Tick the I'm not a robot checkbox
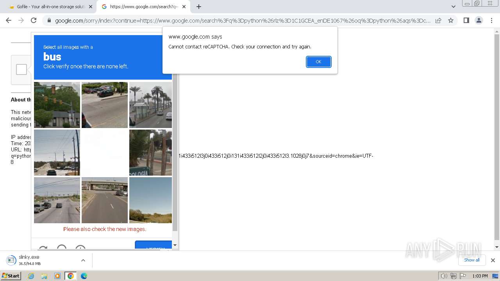 [x=21, y=69]
